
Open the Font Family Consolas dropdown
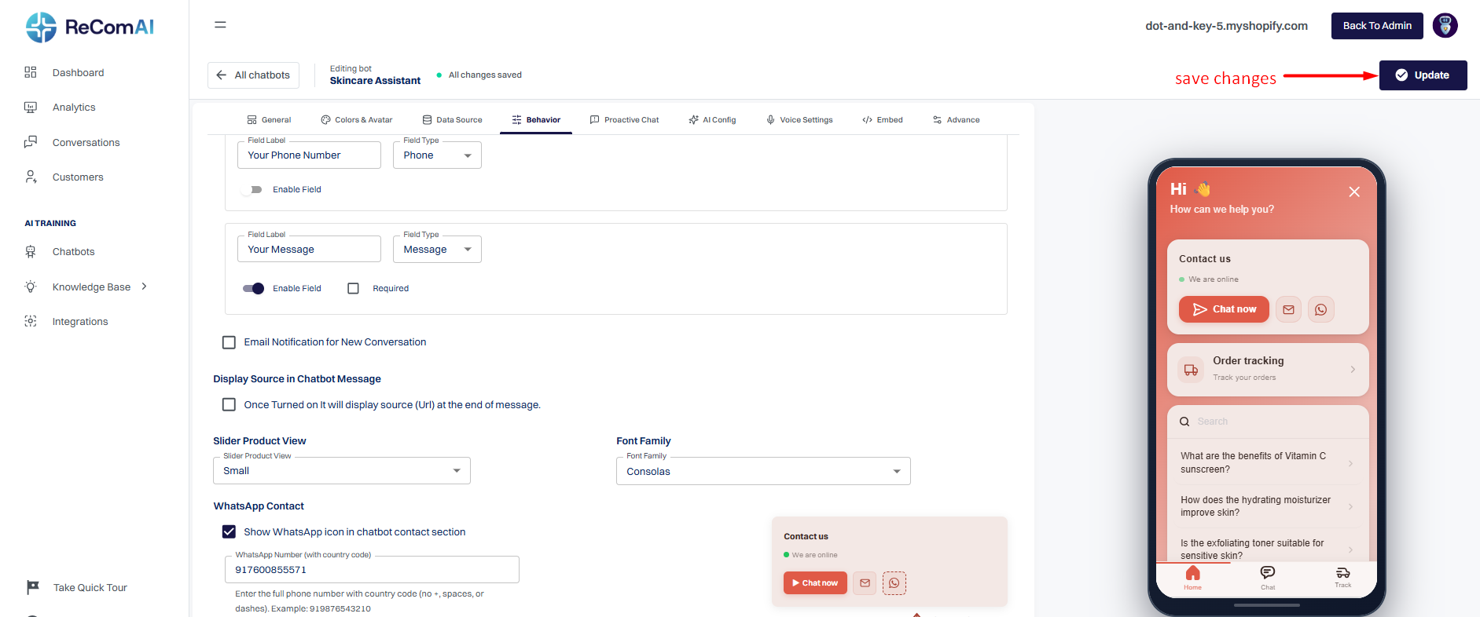tap(763, 471)
